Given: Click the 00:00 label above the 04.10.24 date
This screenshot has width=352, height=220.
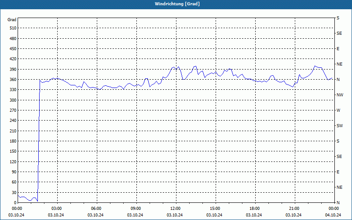Looking at the screenshot, I should coord(334,209).
